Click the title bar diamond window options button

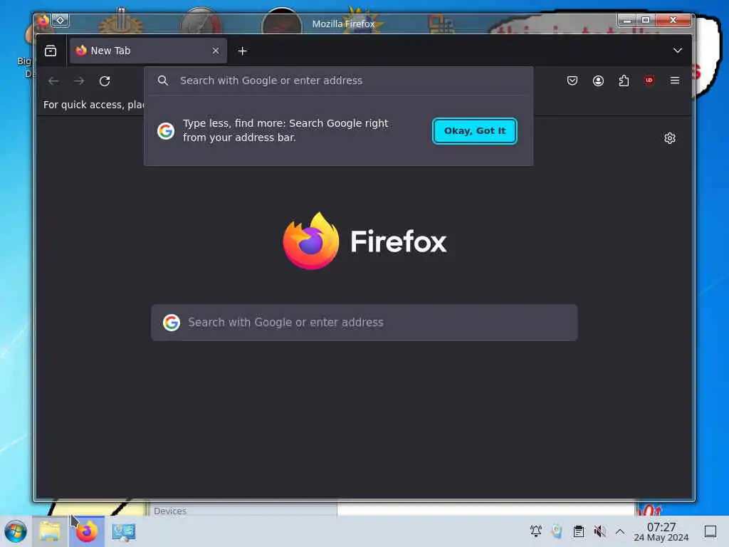pos(60,21)
